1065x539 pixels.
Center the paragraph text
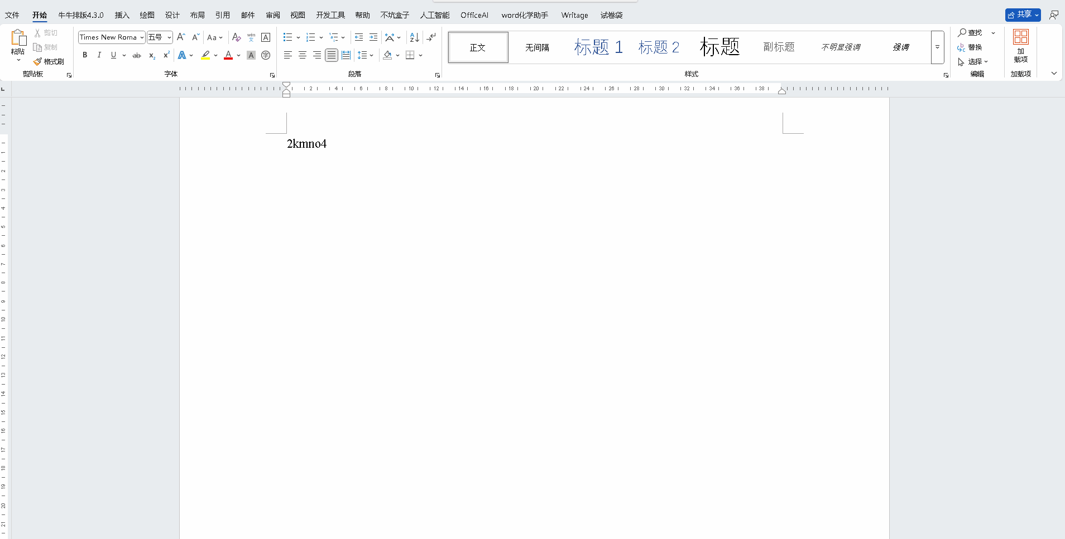point(303,55)
